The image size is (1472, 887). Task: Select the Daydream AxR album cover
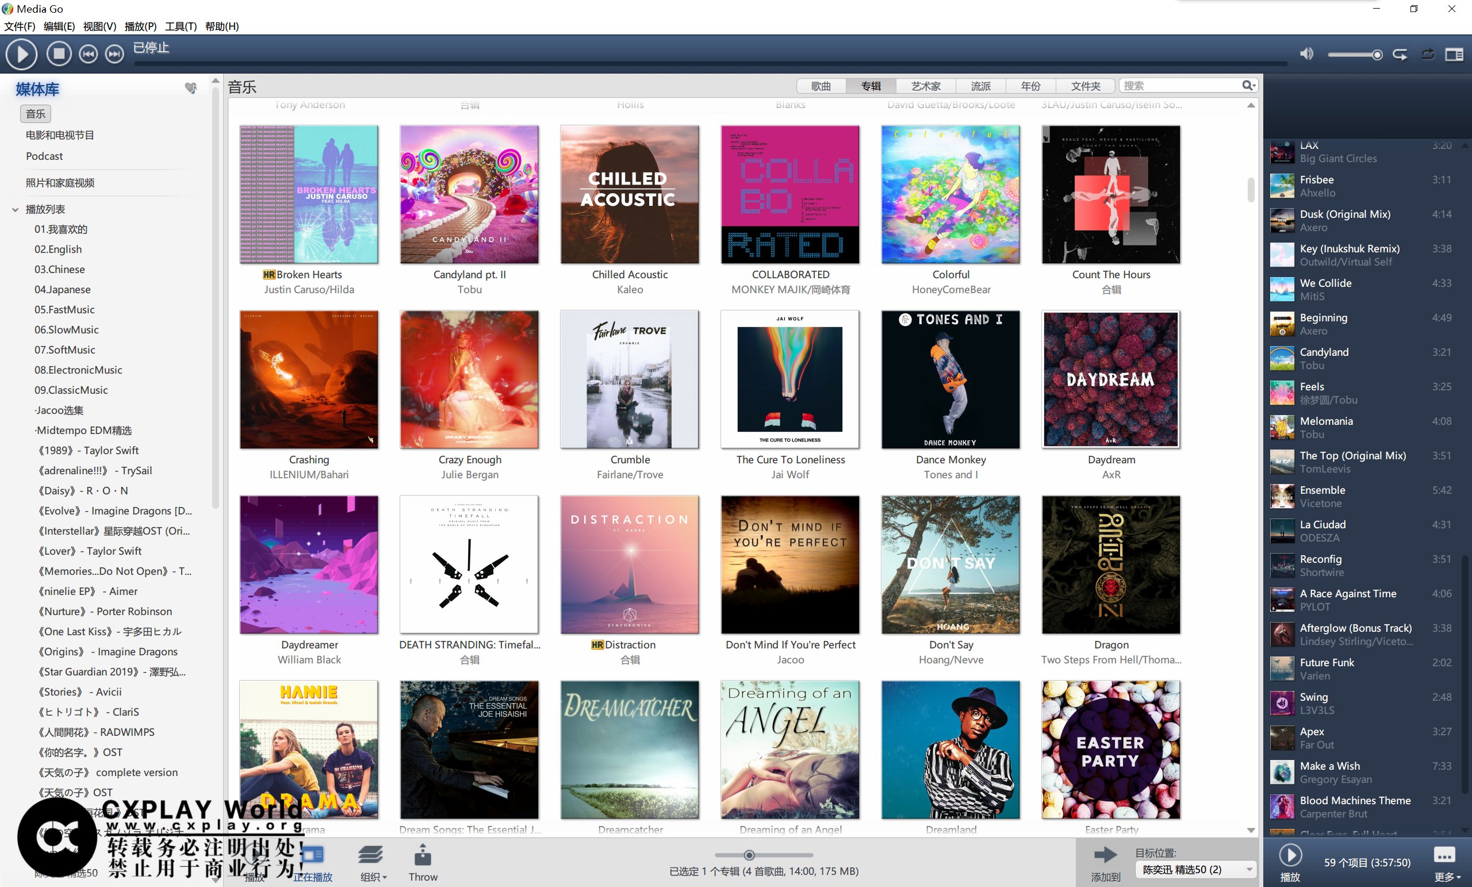1111,379
